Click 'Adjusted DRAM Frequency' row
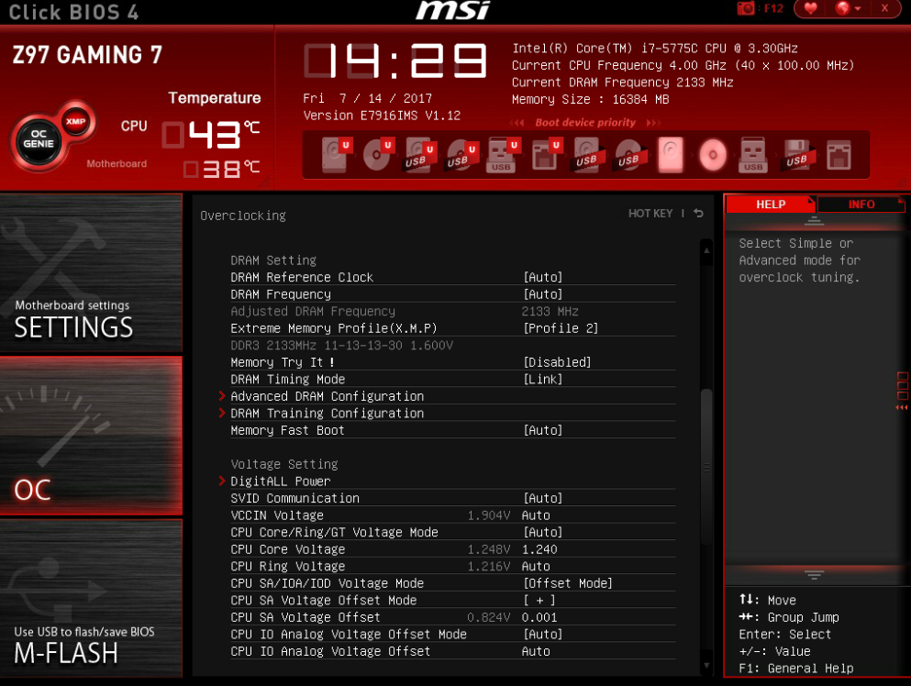Image resolution: width=911 pixels, height=686 pixels. tap(452, 311)
